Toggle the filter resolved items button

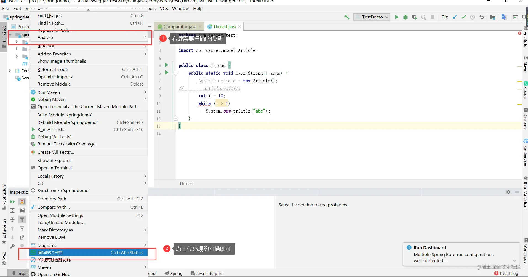pyautogui.click(x=22, y=220)
